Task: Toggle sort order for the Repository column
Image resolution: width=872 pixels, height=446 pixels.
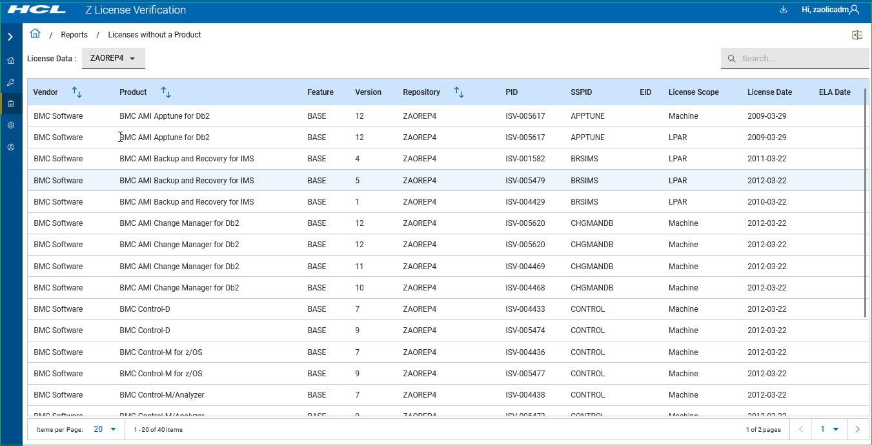Action: pos(459,92)
